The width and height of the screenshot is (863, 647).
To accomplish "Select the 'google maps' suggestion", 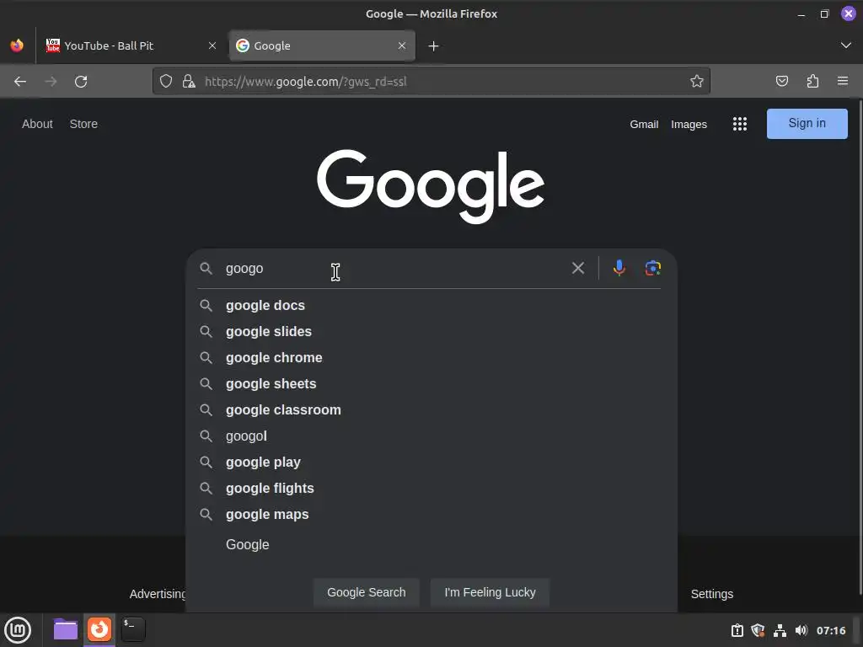I will pos(431,515).
